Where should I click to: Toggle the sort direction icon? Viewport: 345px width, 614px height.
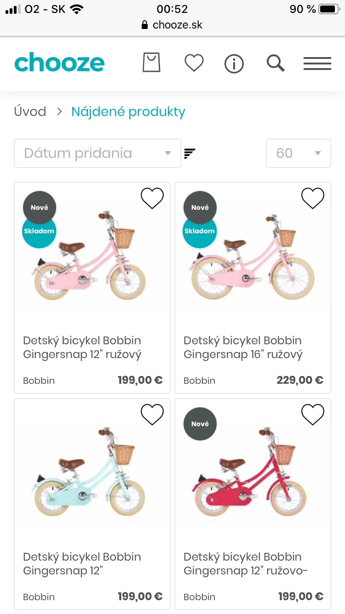pos(190,153)
